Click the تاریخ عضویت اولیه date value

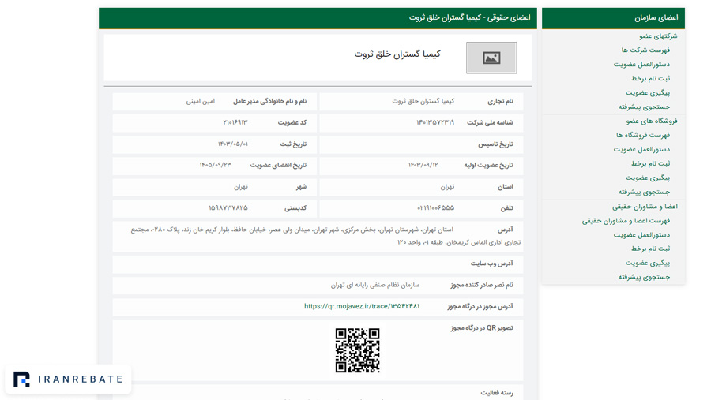point(423,166)
